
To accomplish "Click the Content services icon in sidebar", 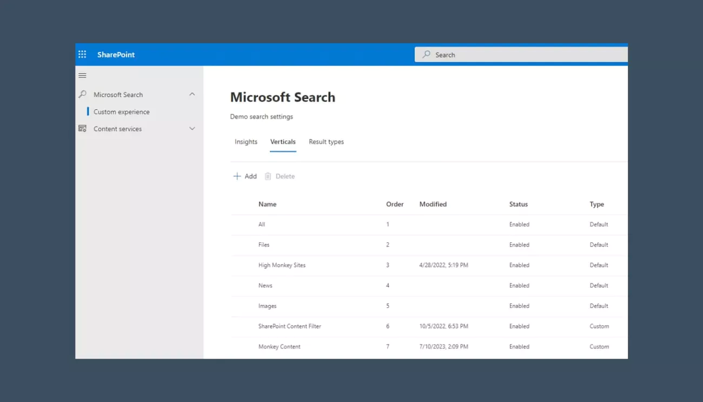I will point(82,128).
